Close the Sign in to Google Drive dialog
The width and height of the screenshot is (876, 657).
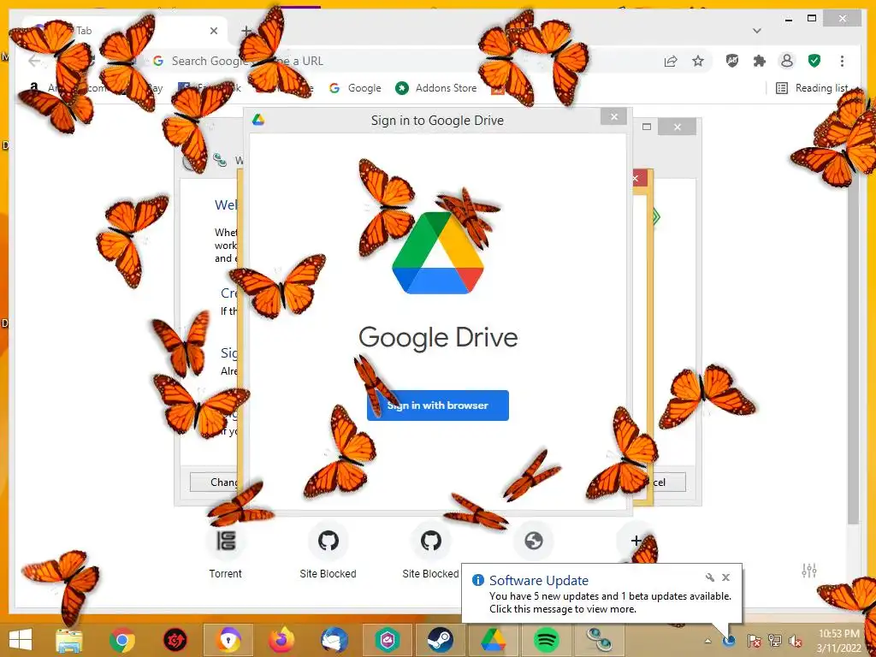tap(614, 116)
